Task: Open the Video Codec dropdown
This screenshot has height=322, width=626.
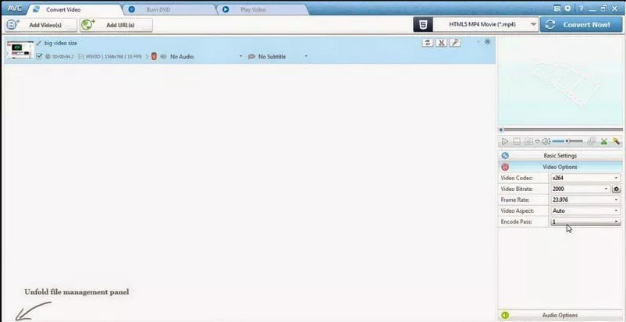Action: tap(585, 178)
